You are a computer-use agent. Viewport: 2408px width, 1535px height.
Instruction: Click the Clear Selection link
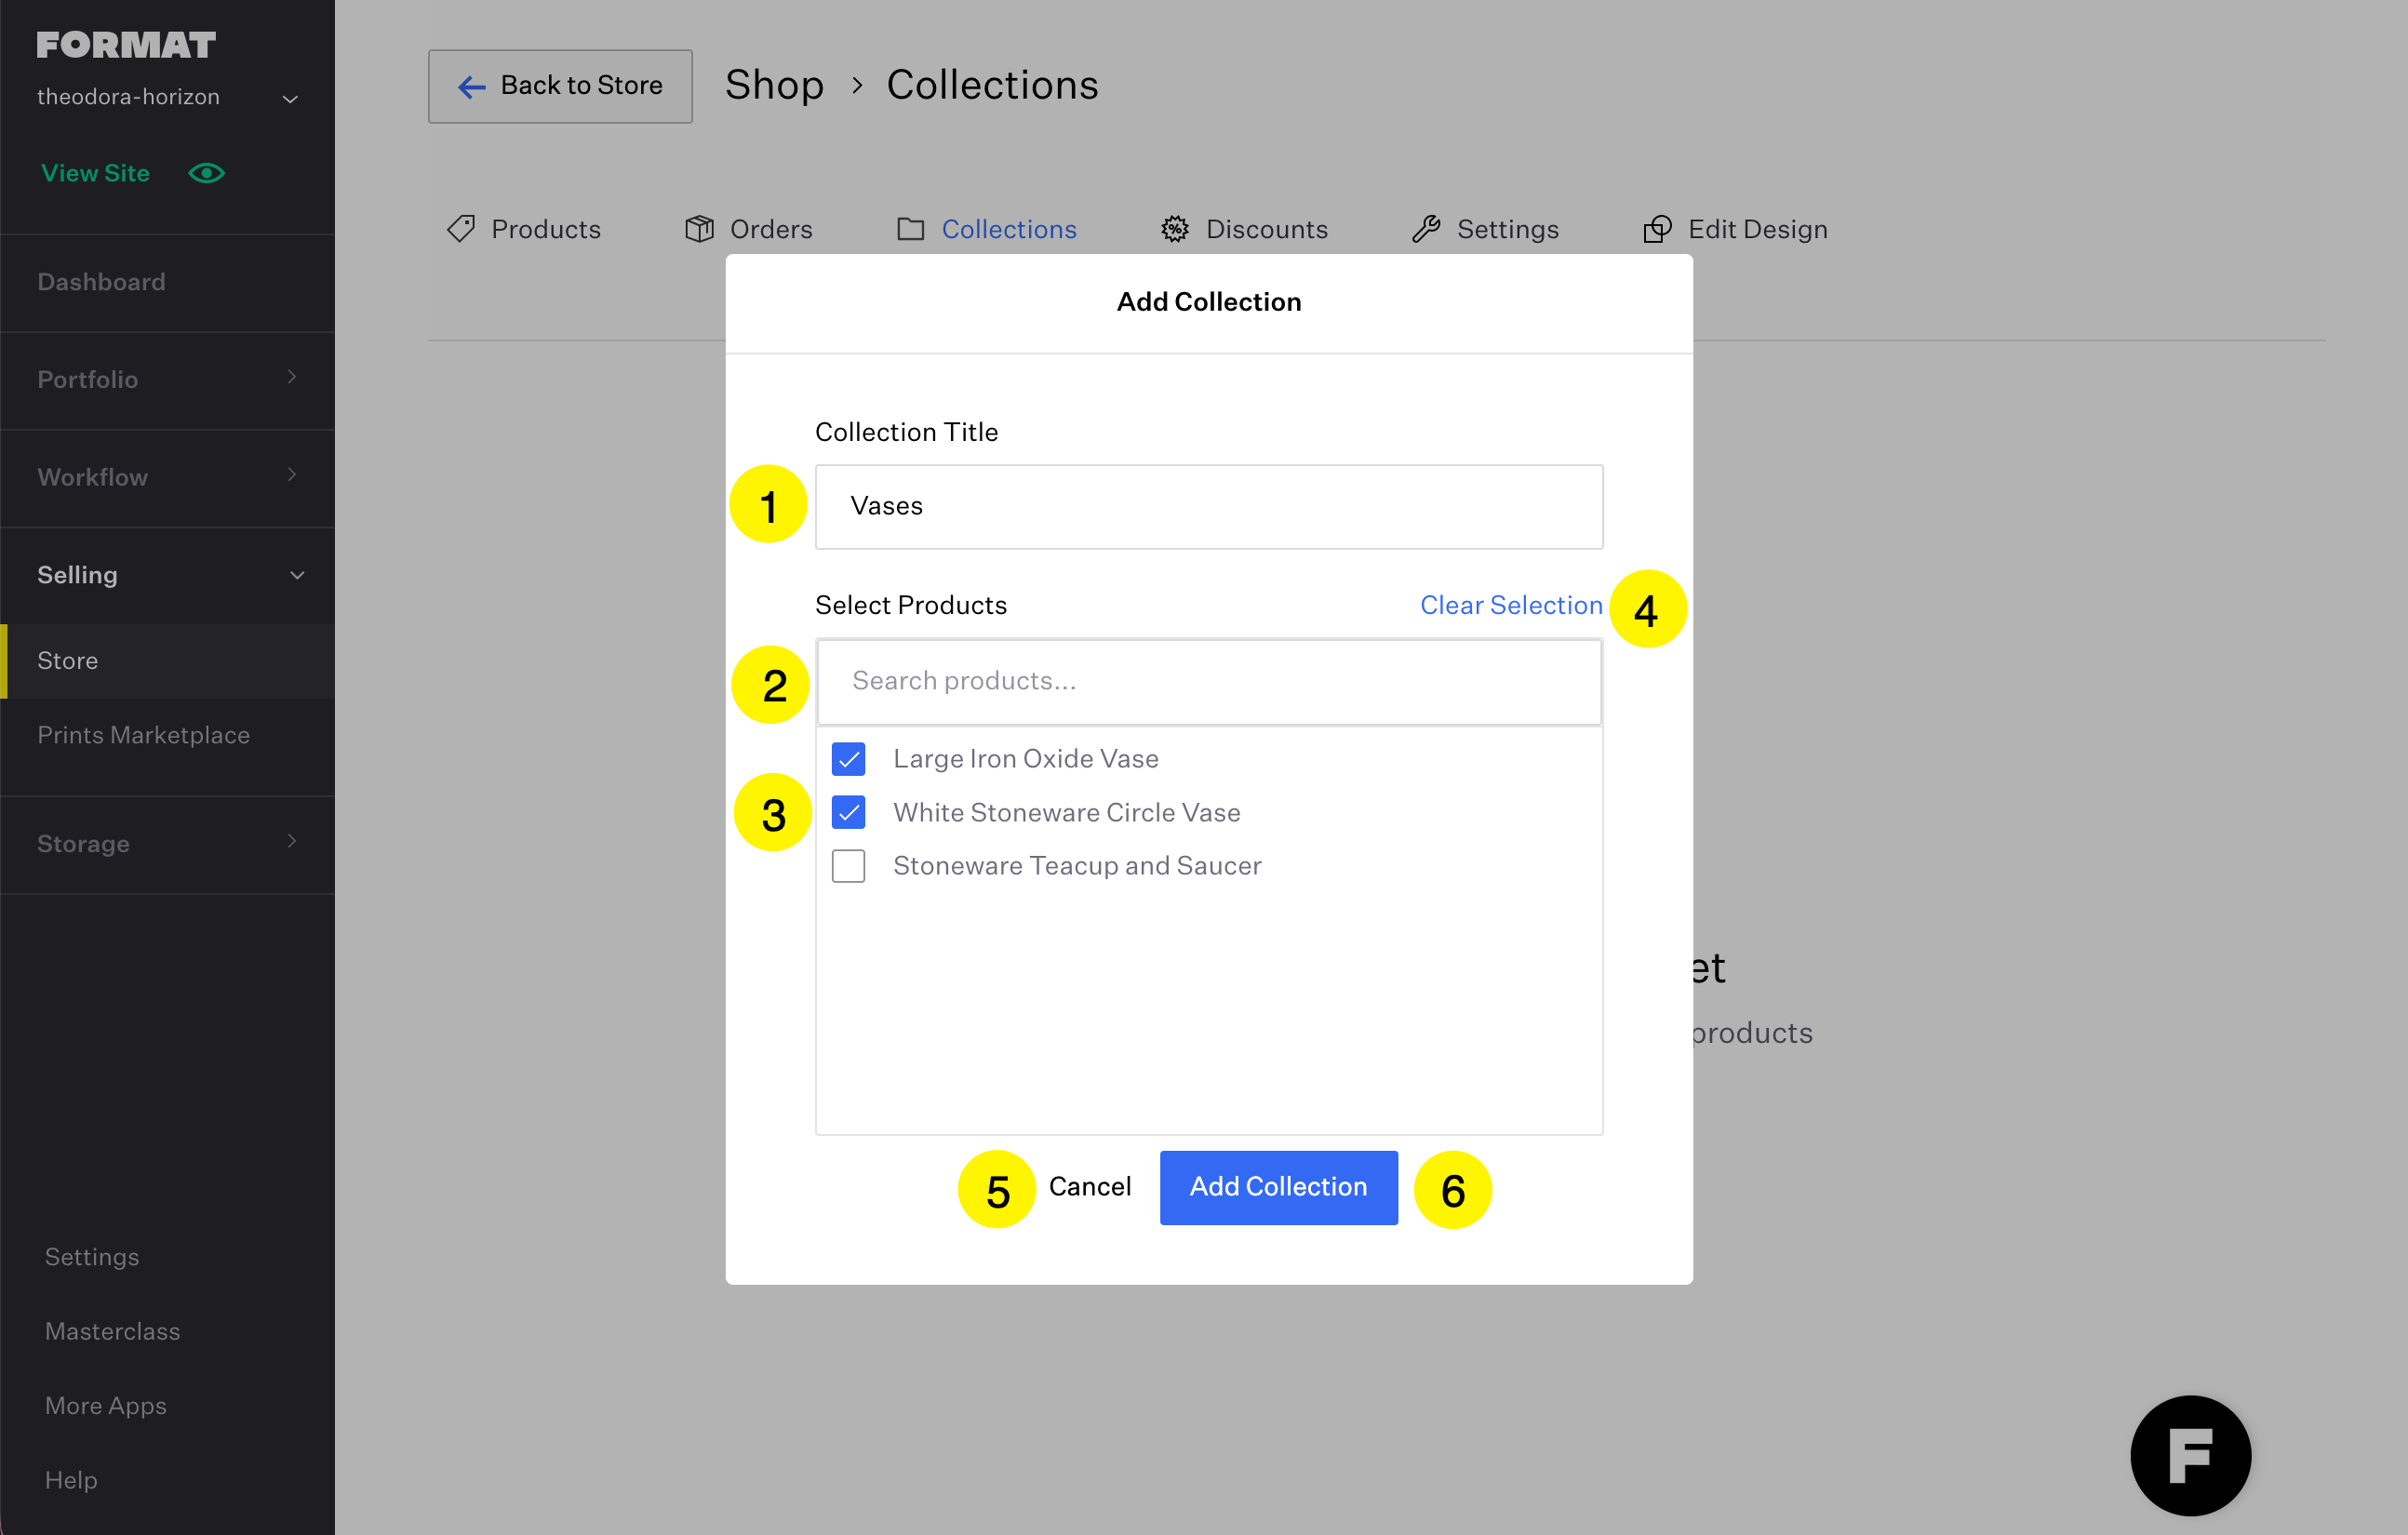point(1510,605)
